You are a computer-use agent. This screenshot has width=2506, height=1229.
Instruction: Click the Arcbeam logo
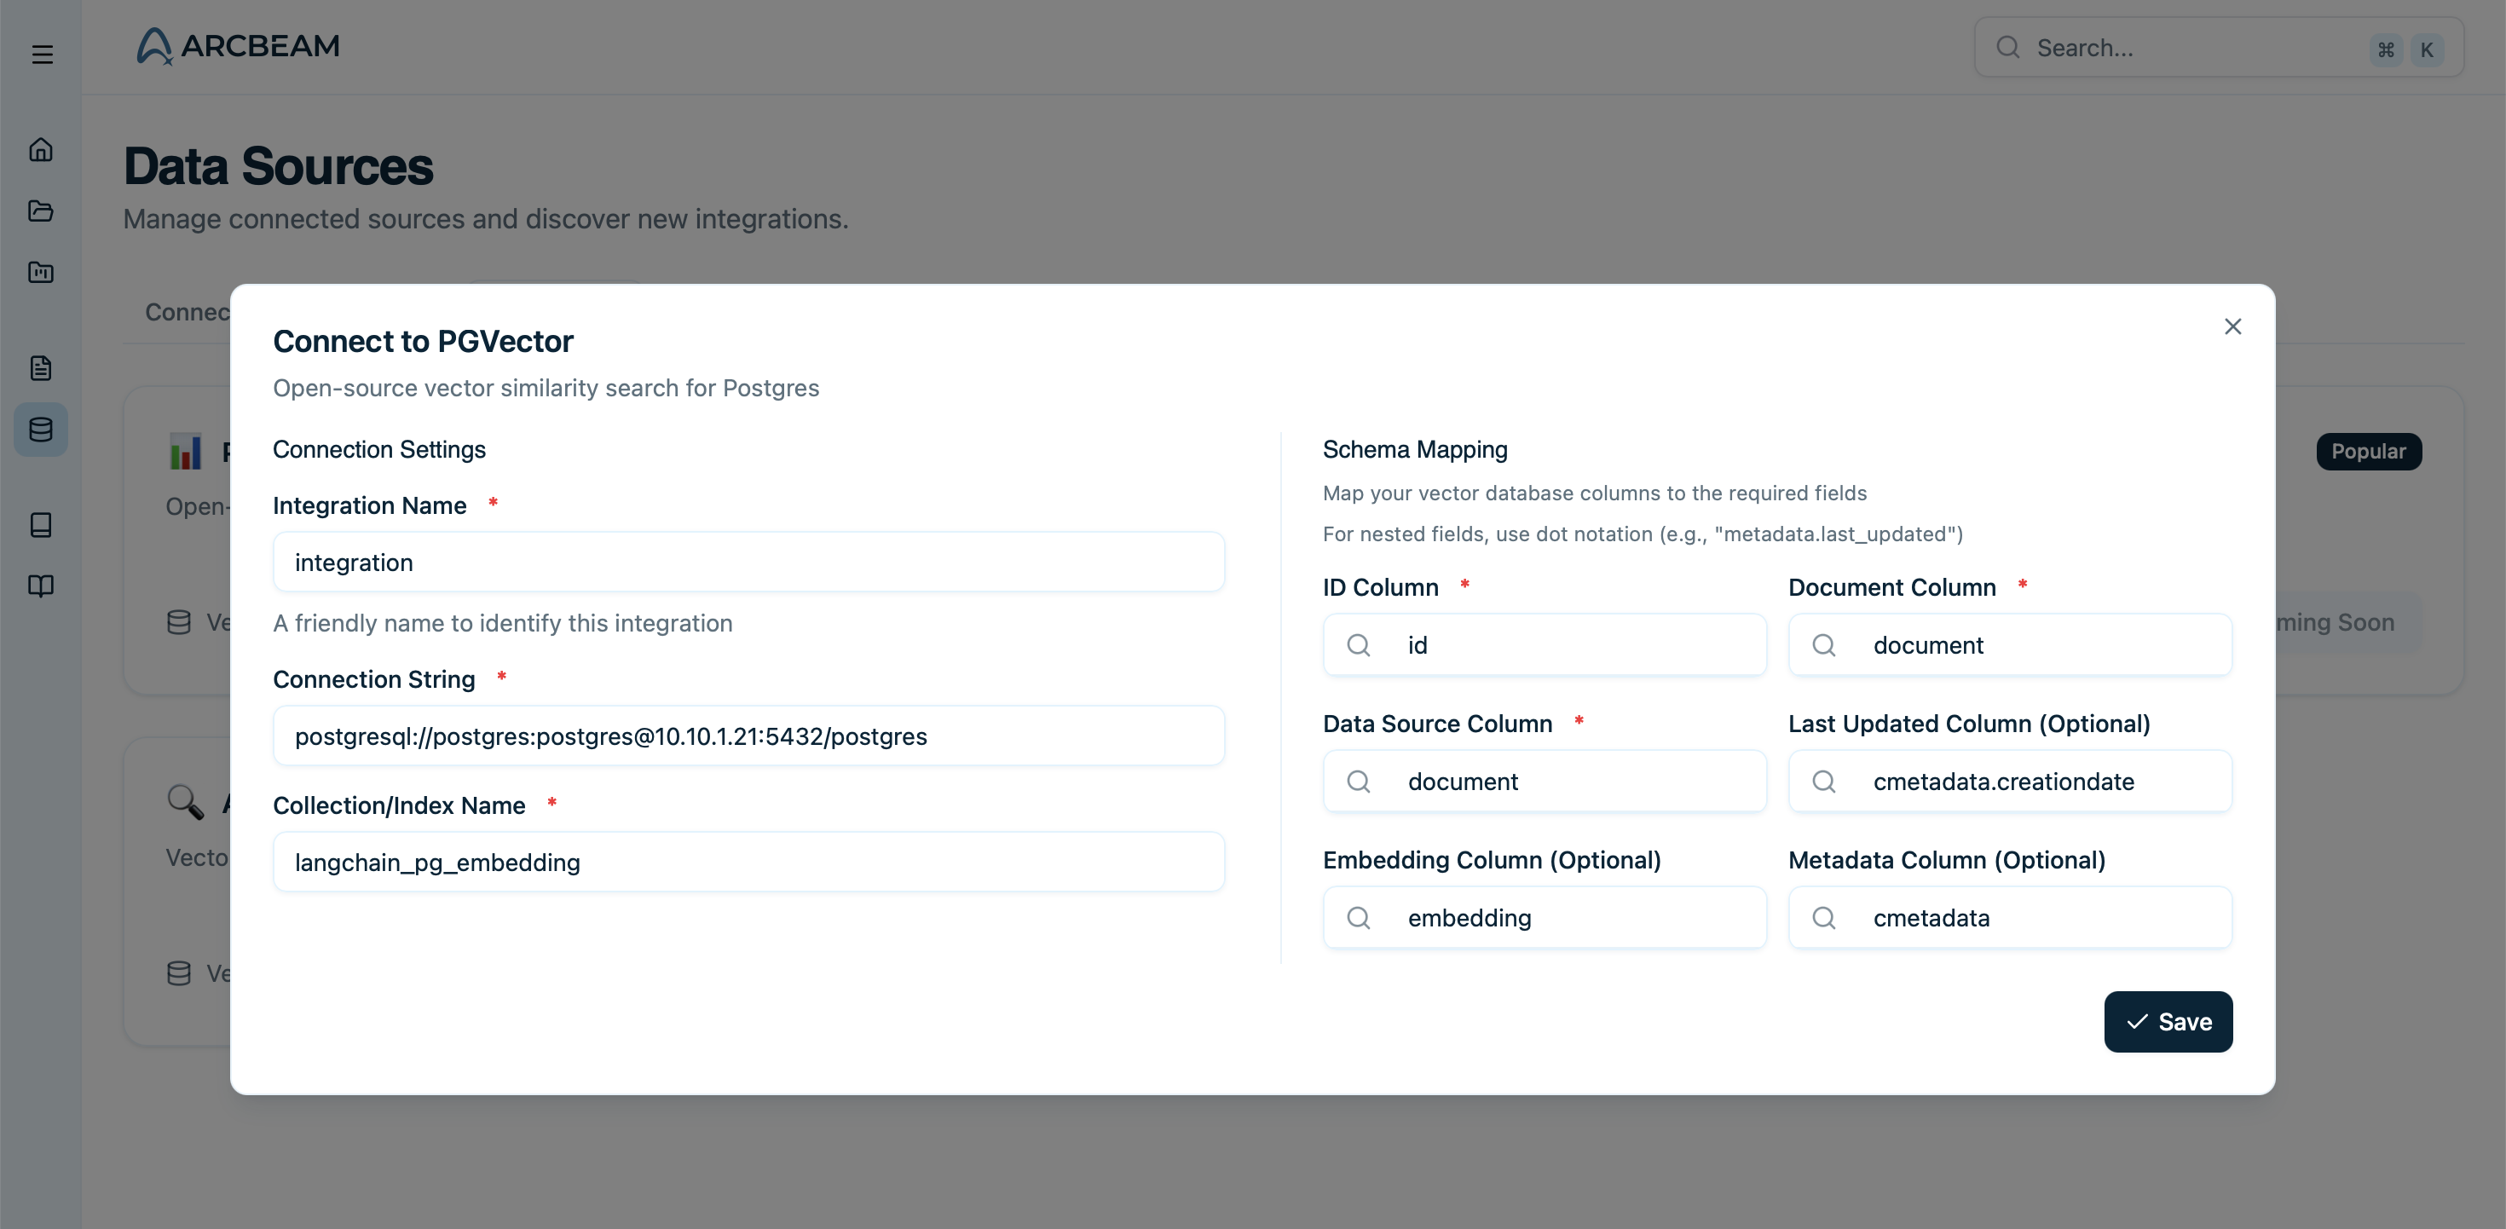[x=239, y=46]
